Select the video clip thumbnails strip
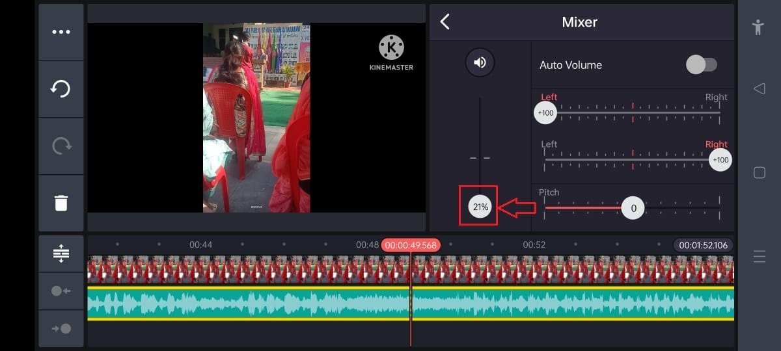The width and height of the screenshot is (781, 351). click(x=247, y=269)
